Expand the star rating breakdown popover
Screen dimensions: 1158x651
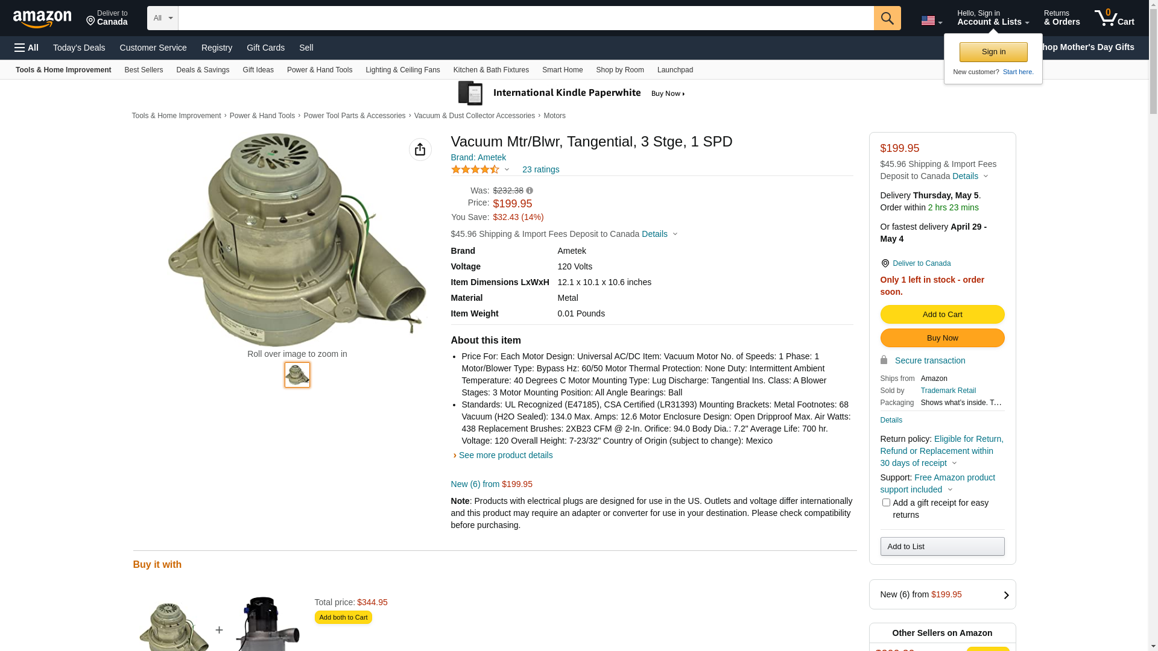pos(481,169)
